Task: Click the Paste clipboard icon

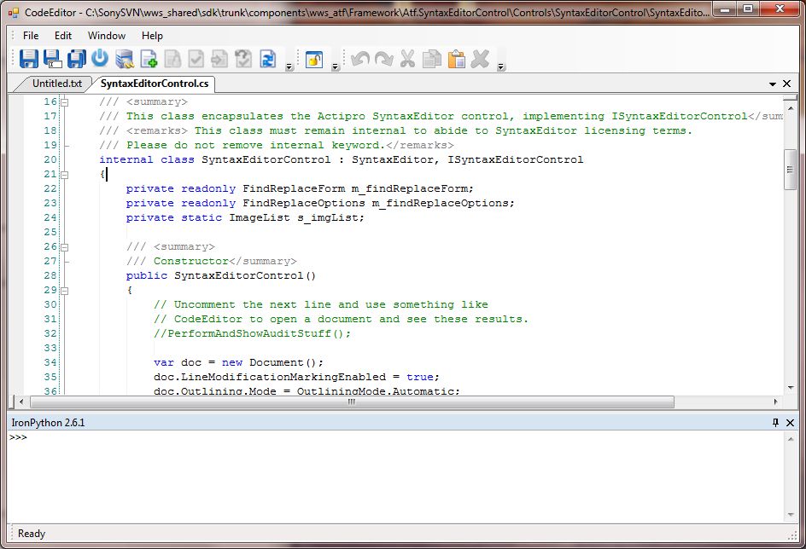Action: [456, 59]
